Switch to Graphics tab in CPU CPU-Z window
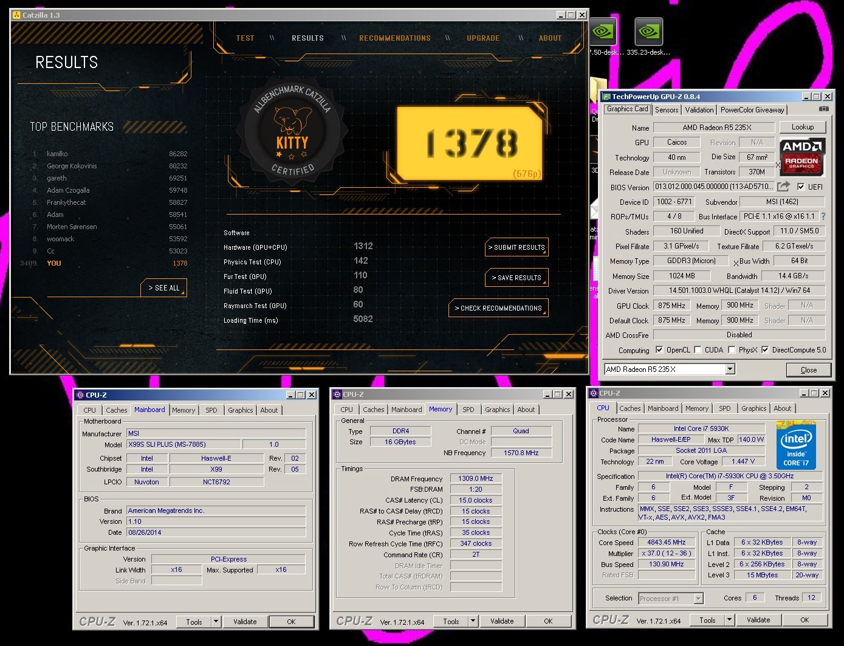Screen dimensions: 844x646 click(754, 408)
